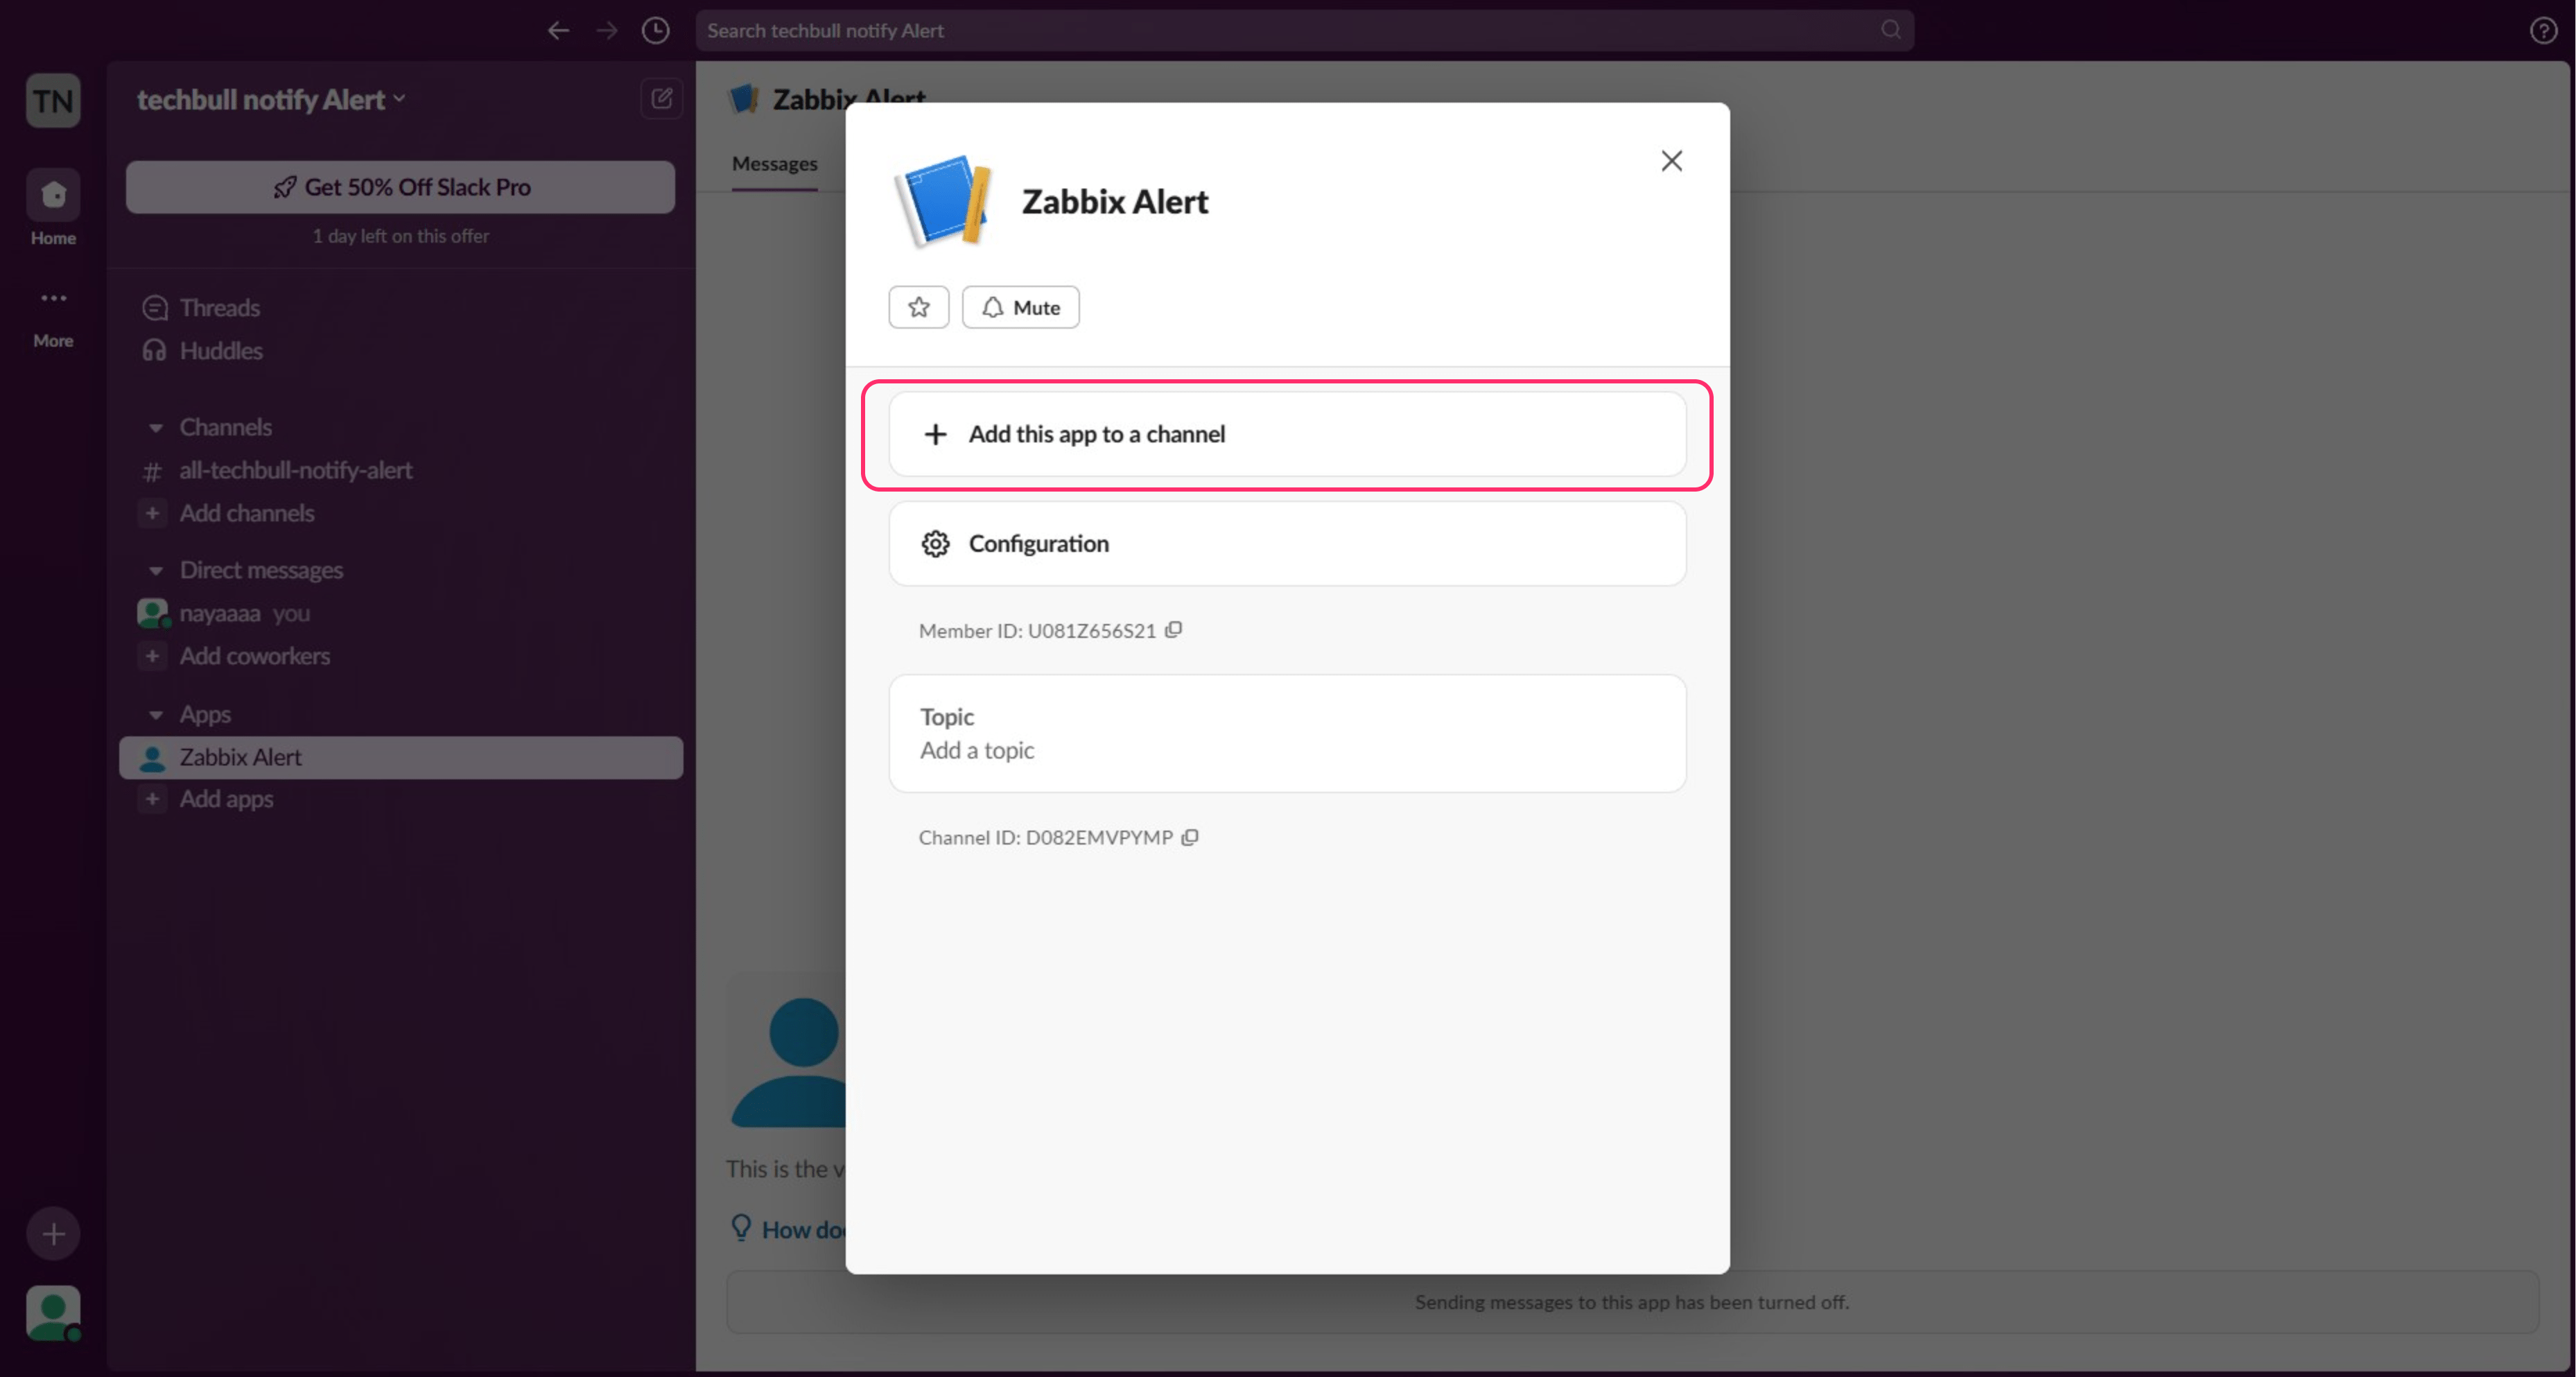Switch to the Messages tab
2576x1377 pixels.
(774, 164)
